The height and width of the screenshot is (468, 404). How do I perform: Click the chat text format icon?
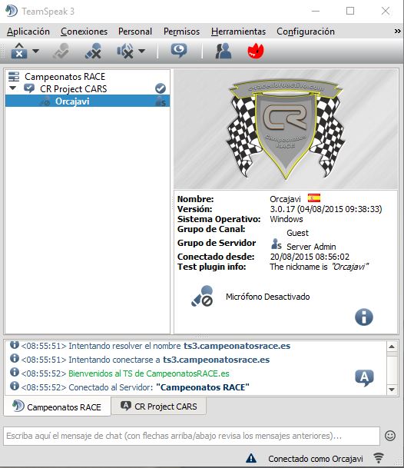[x=364, y=378]
